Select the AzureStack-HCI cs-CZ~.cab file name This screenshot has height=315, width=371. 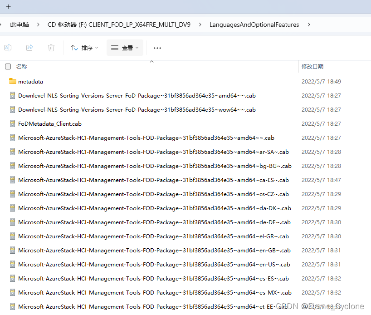tap(154, 194)
